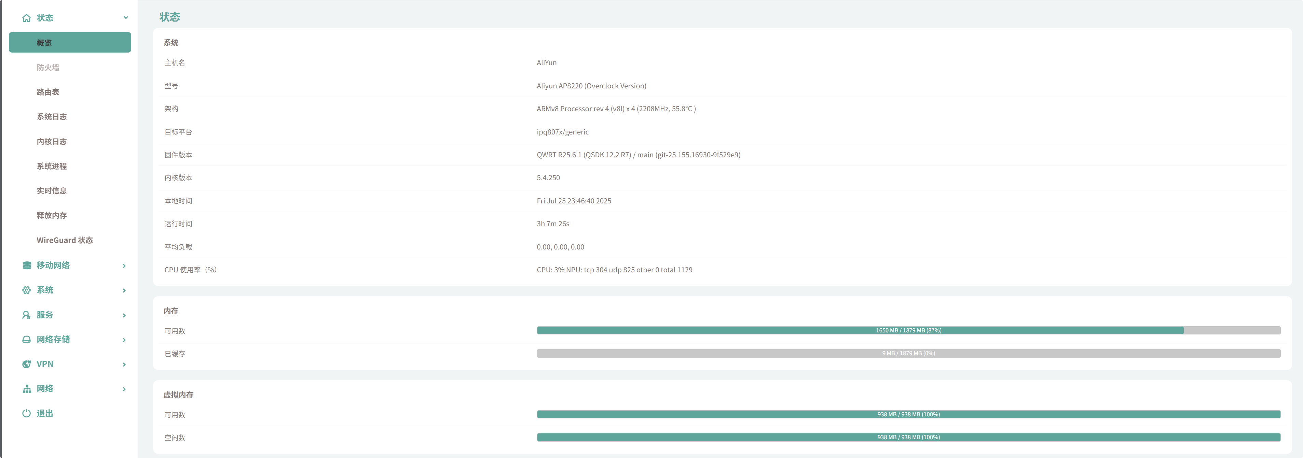Click the 服务 user icon
This screenshot has height=458, width=1303.
(26, 315)
